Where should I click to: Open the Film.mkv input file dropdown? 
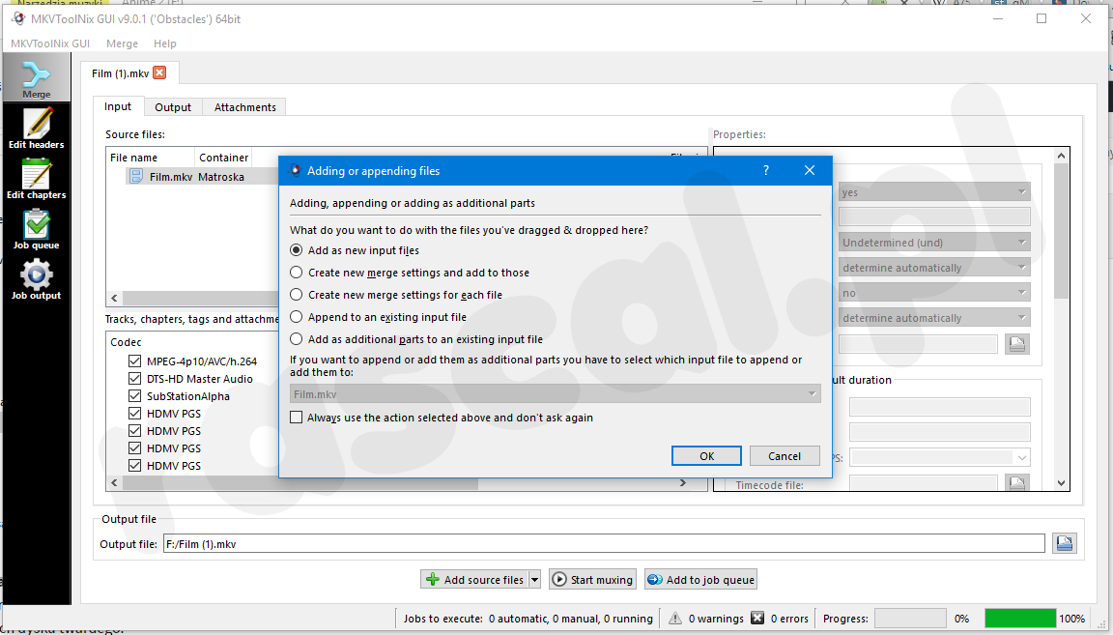[x=555, y=394]
